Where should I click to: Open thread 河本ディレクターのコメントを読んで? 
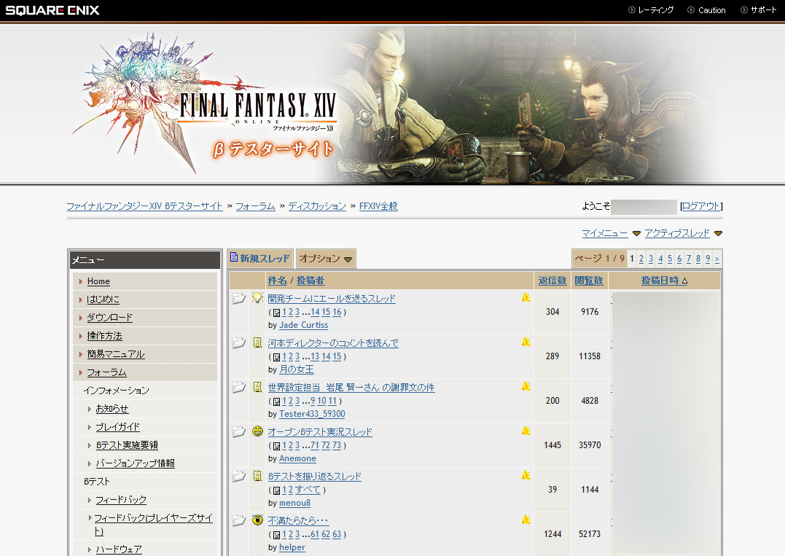333,343
